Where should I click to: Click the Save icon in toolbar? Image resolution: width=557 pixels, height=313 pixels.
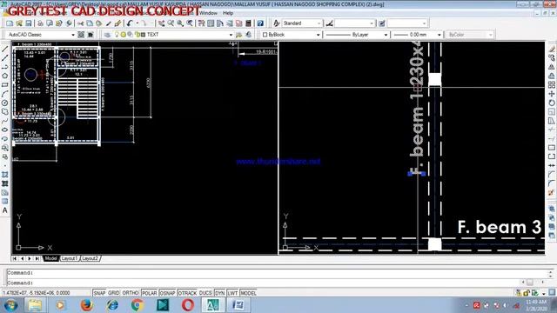pyautogui.click(x=29, y=23)
